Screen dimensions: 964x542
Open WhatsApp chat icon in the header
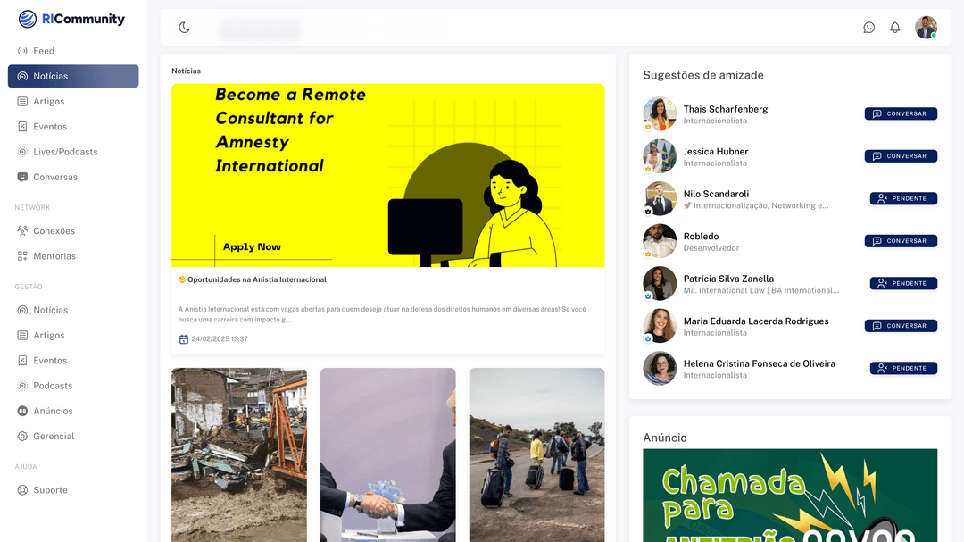pos(868,27)
